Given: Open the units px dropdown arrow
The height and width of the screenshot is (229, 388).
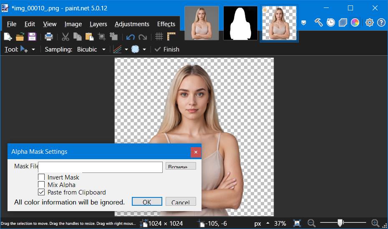Looking at the screenshot, I should [268, 223].
